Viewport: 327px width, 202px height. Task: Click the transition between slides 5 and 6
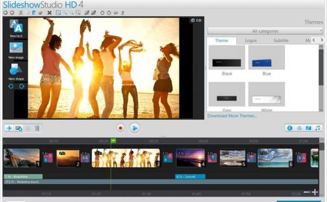(251, 158)
